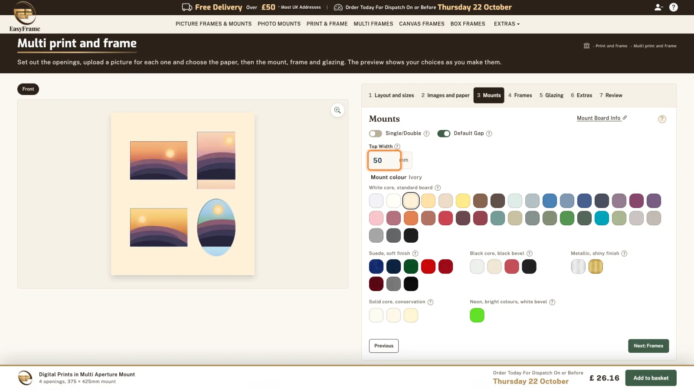Go to Images and paper step
694x390 pixels.
coord(445,95)
